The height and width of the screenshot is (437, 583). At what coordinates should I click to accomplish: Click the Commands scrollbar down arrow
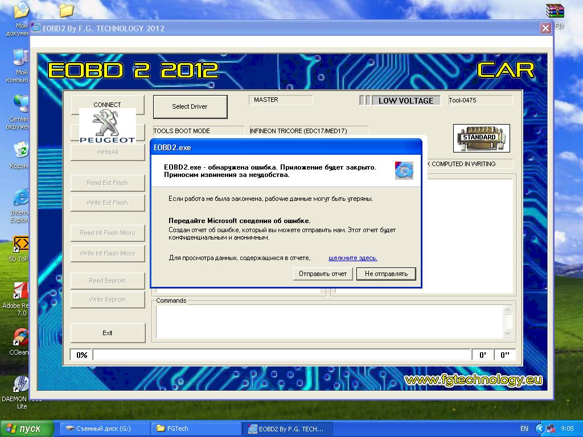(x=507, y=333)
